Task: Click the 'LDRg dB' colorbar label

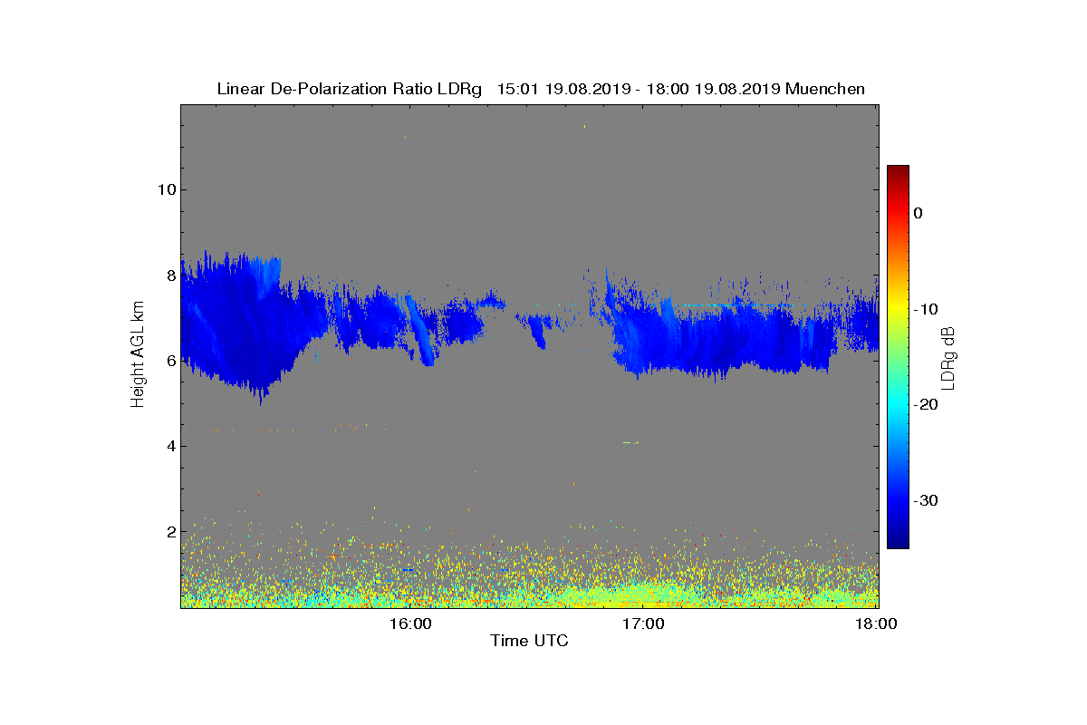Action: (948, 356)
